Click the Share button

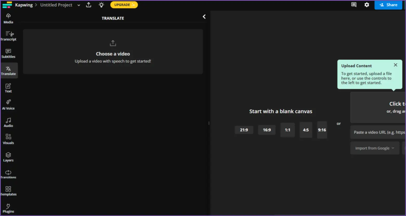tap(388, 5)
